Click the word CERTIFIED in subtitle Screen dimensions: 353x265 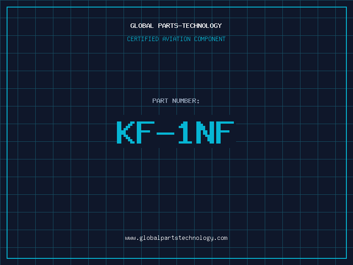[x=143, y=39]
